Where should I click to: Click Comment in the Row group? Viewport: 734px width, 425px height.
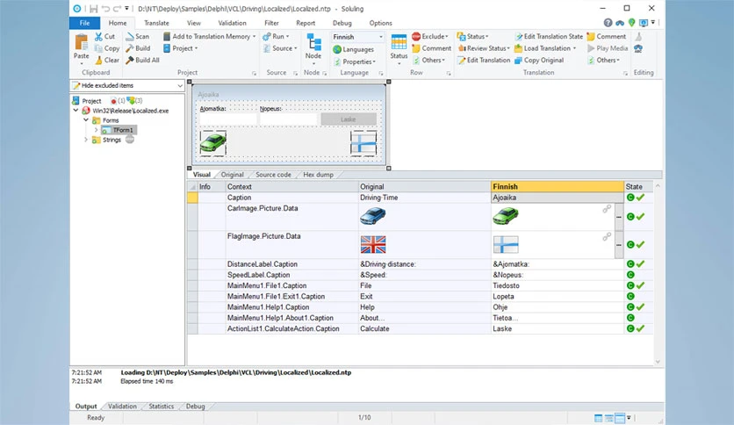click(432, 48)
